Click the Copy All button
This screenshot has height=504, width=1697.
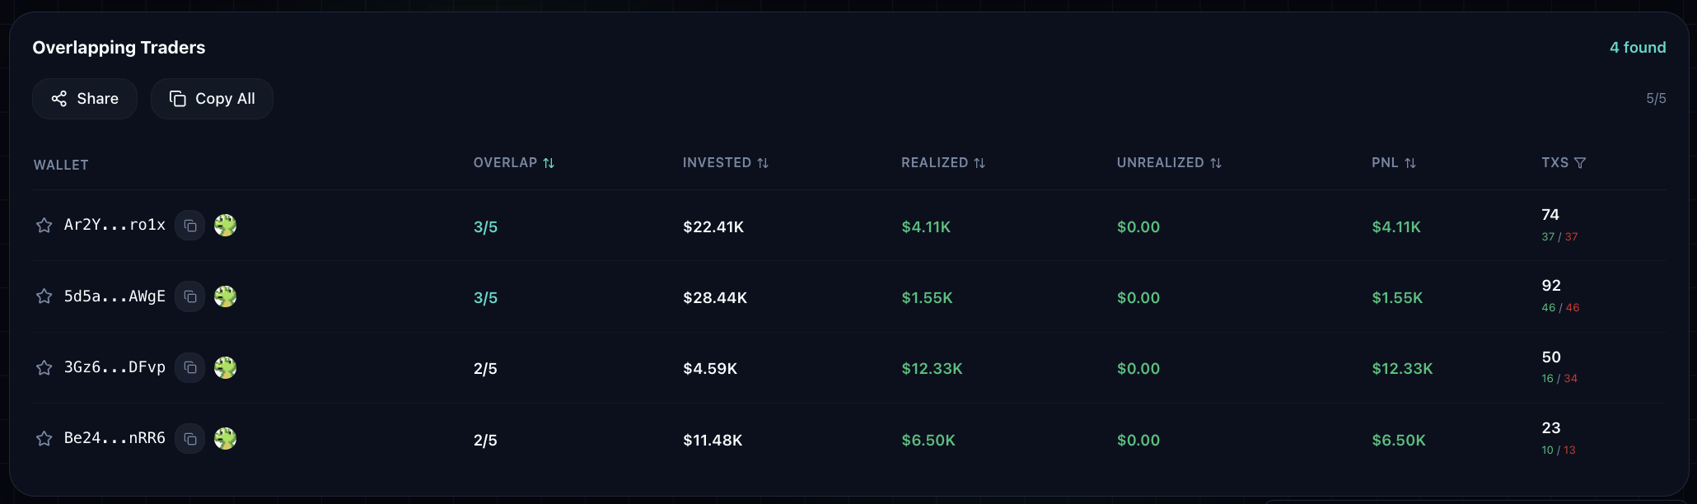click(x=212, y=98)
